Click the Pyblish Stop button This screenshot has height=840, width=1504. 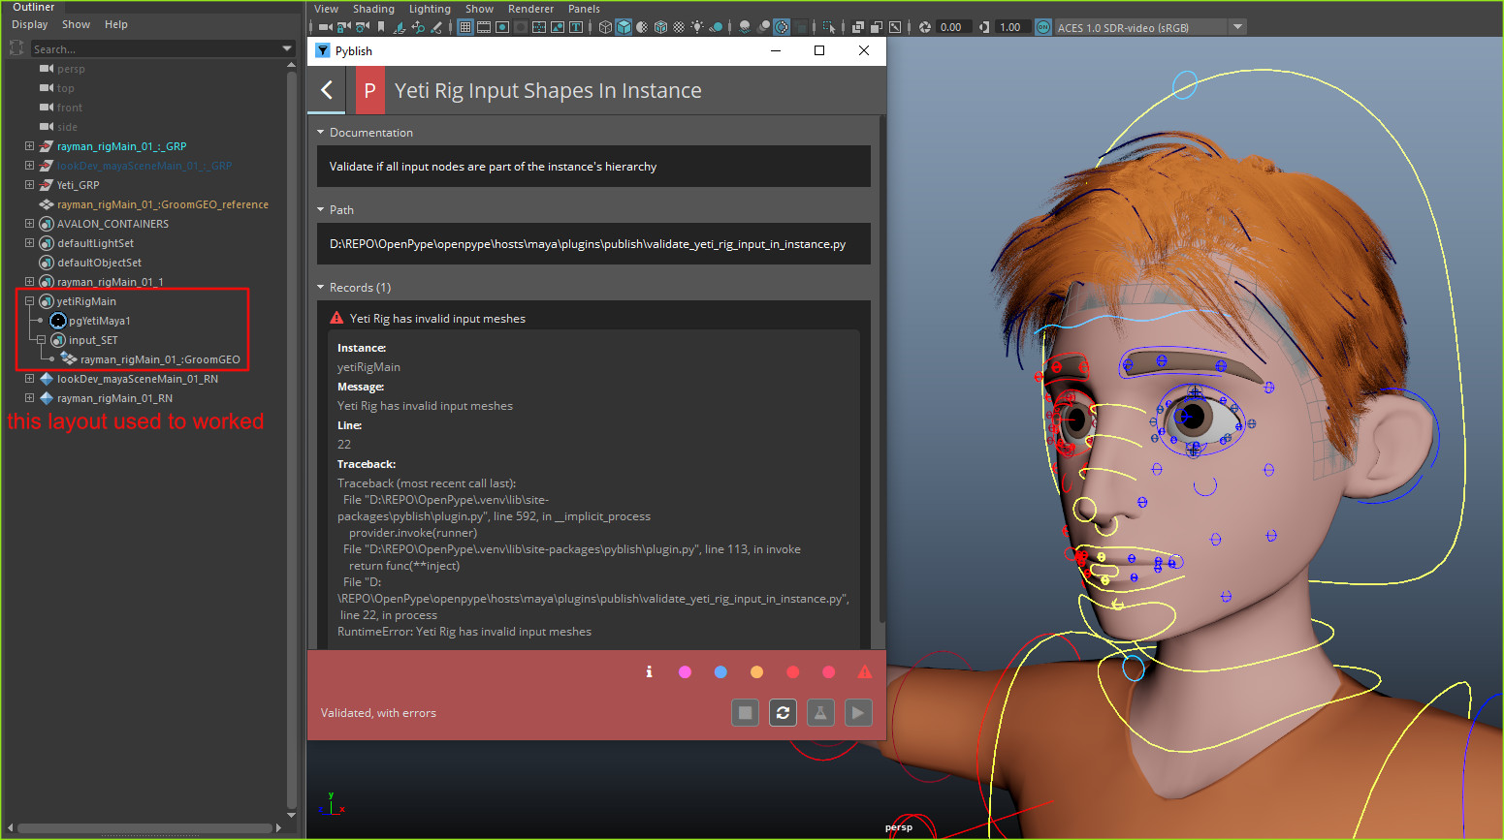point(745,713)
